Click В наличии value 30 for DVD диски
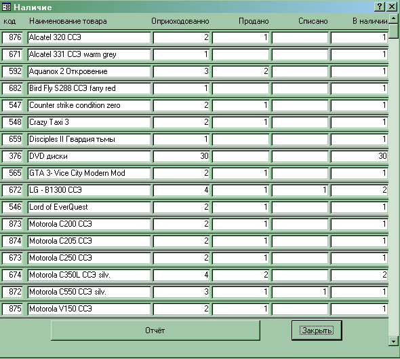Screen dimensions: 400x359 [x=359, y=156]
